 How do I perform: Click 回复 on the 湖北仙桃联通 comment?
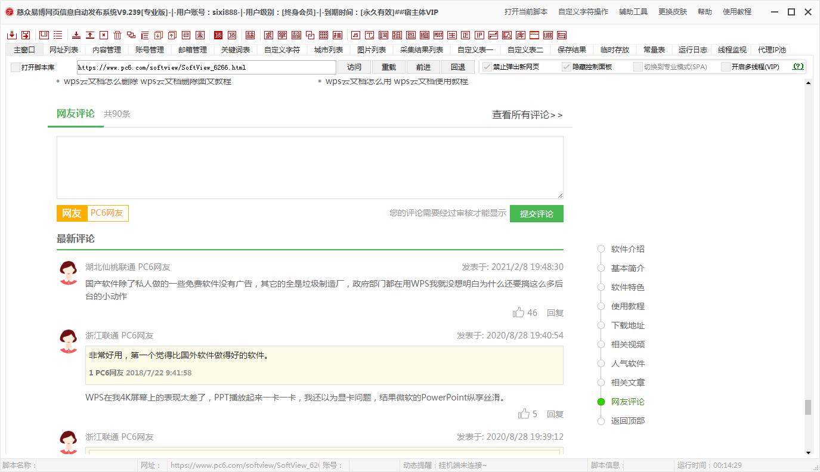point(555,312)
